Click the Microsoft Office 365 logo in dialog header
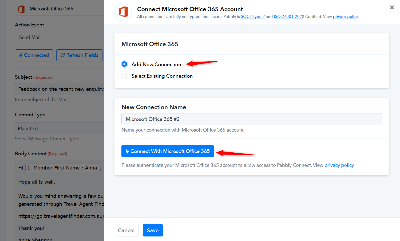Image resolution: width=400 pixels, height=241 pixels. coord(123,12)
